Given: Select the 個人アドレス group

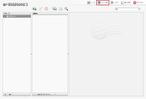Looking at the screenshot, I should coord(17,16).
